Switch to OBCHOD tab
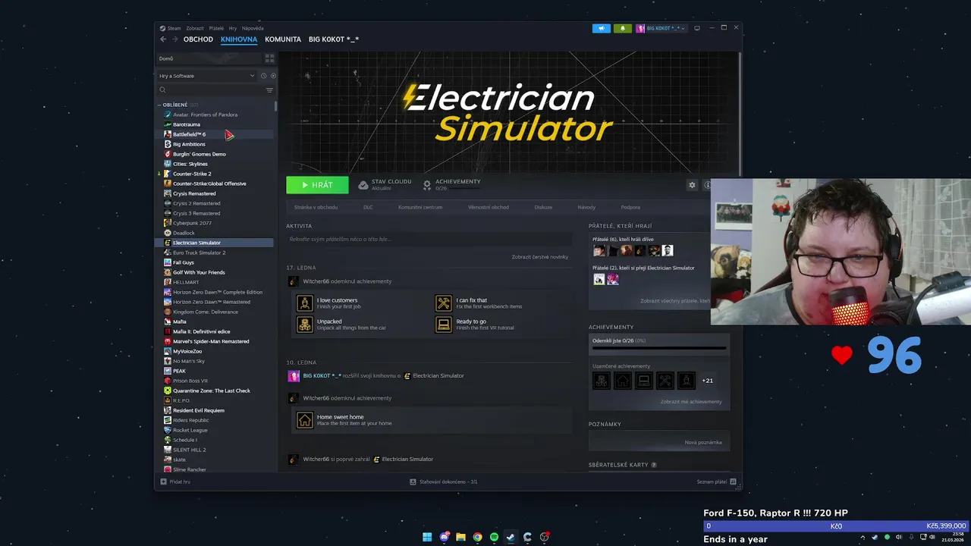The height and width of the screenshot is (546, 971). pos(198,39)
